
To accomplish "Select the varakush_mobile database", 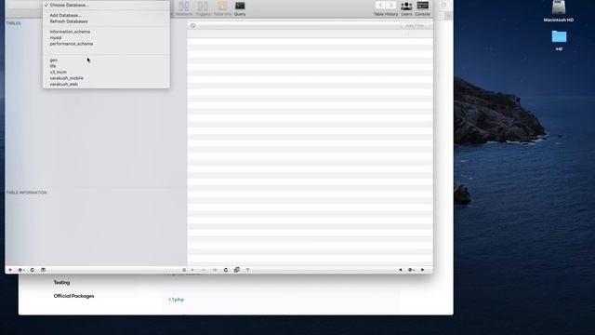I will point(106,78).
